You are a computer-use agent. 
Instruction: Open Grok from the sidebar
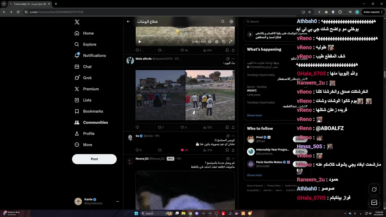(83, 78)
